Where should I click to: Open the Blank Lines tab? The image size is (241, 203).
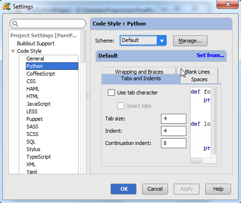click(x=197, y=72)
